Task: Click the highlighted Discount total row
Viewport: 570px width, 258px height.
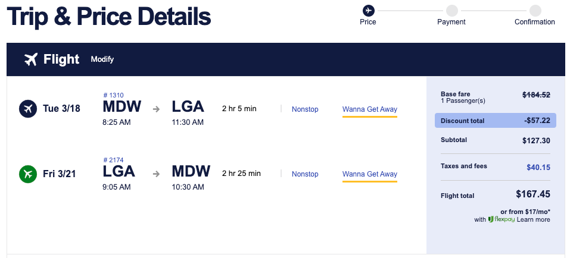Action: tap(496, 121)
